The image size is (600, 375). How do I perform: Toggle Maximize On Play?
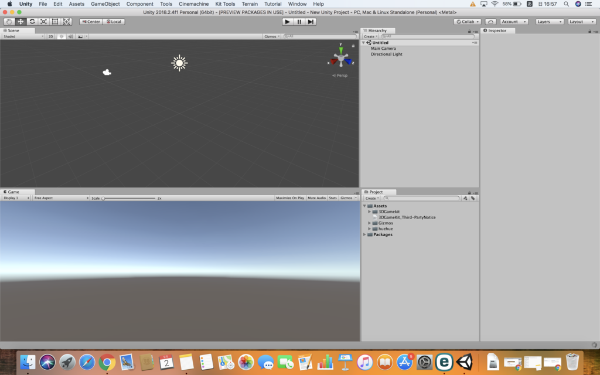[x=290, y=198]
